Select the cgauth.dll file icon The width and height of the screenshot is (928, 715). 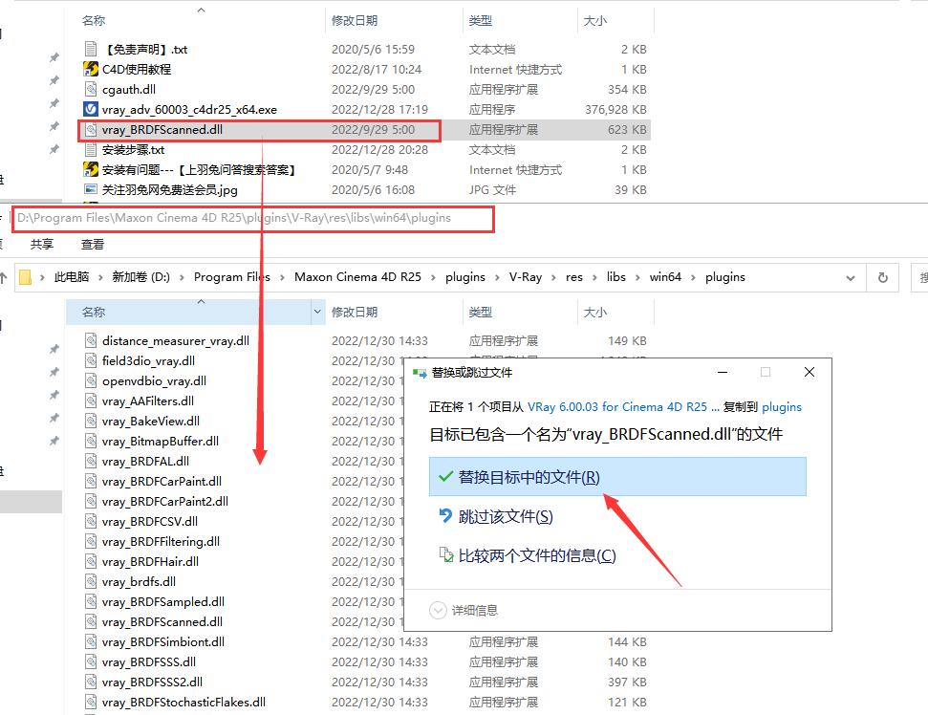91,90
